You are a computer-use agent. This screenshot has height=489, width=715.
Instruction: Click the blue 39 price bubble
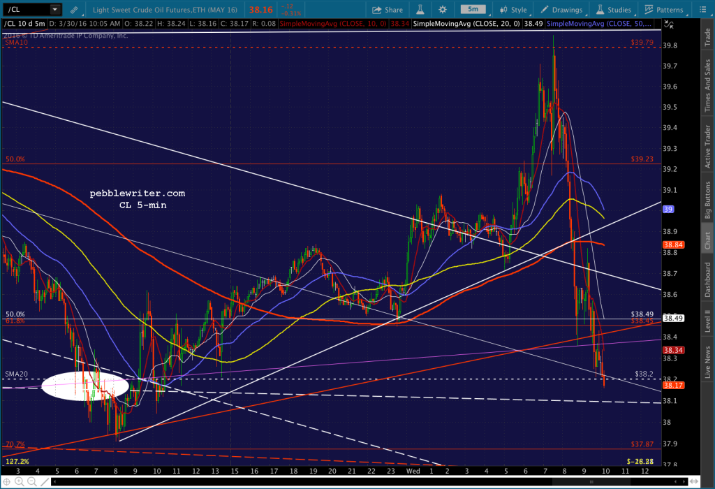click(668, 209)
